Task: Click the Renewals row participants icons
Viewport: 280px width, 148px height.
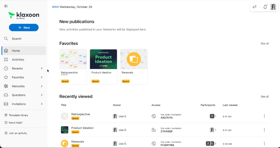Action: tap(210, 144)
